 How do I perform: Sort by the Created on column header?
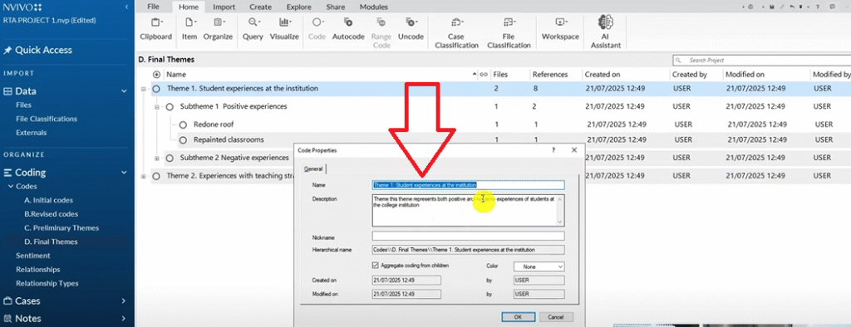pyautogui.click(x=602, y=75)
